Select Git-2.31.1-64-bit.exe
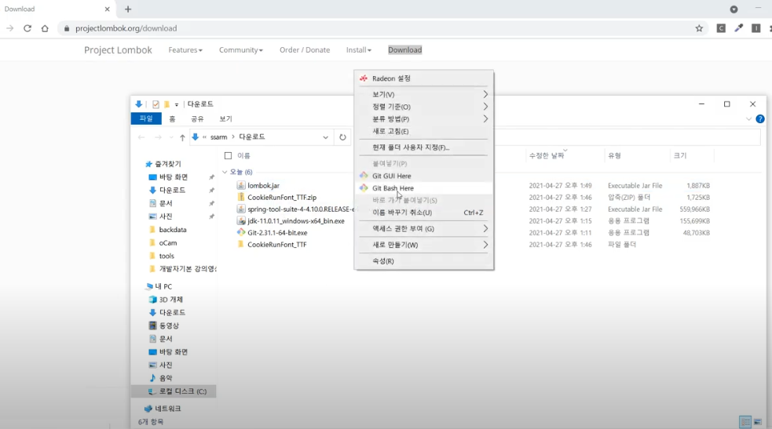 pyautogui.click(x=277, y=233)
